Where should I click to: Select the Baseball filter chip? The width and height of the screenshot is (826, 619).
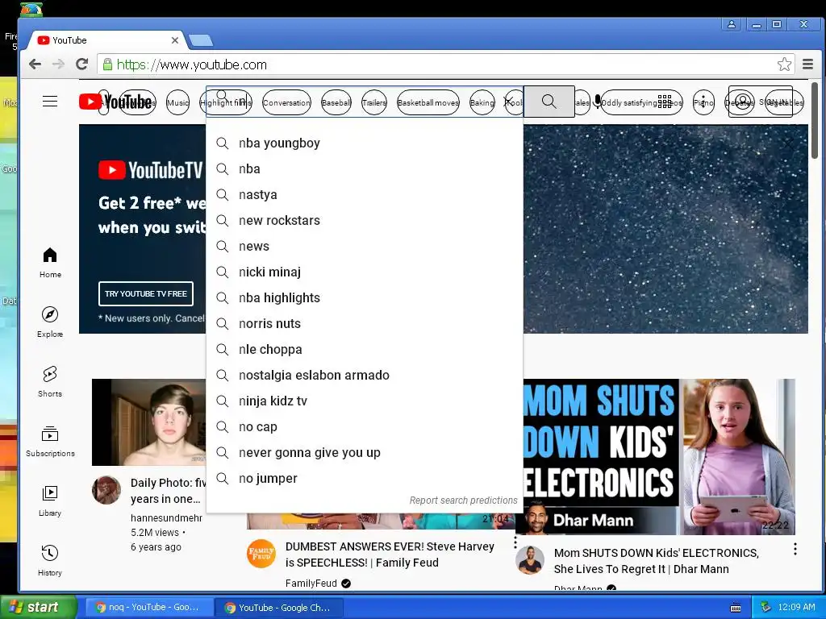click(336, 102)
